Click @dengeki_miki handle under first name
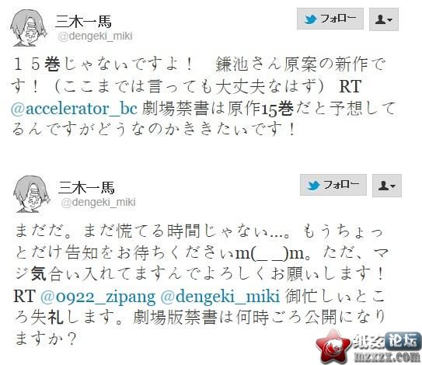 pos(96,36)
